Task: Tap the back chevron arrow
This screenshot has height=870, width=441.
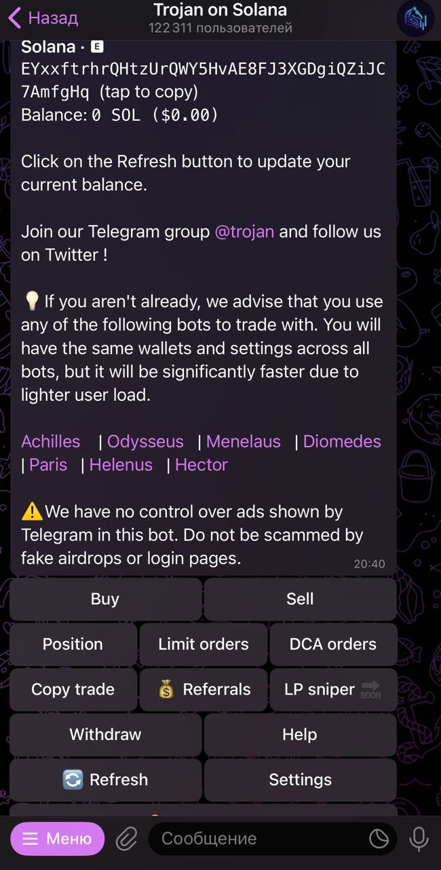Action: (15, 18)
